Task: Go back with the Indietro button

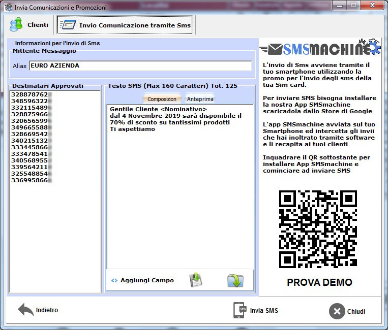Action: point(38,310)
